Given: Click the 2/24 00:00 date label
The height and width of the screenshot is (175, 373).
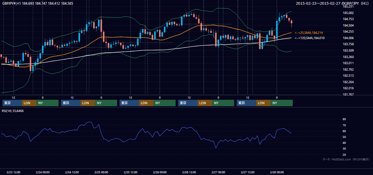Looking at the screenshot, I should click(43, 172).
